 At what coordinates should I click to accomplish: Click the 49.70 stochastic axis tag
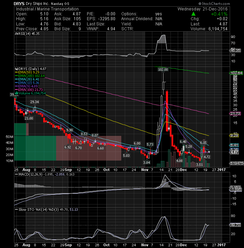pos(235,225)
